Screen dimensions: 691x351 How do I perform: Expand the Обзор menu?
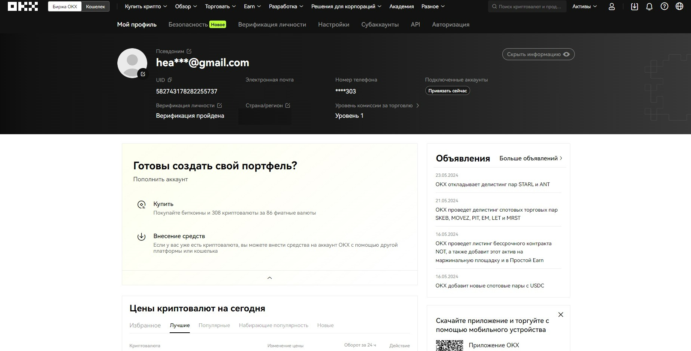pyautogui.click(x=186, y=6)
